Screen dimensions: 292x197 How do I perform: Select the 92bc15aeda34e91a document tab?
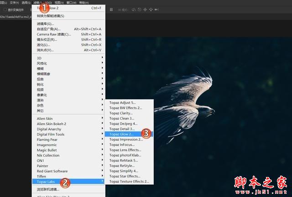coord(16,17)
